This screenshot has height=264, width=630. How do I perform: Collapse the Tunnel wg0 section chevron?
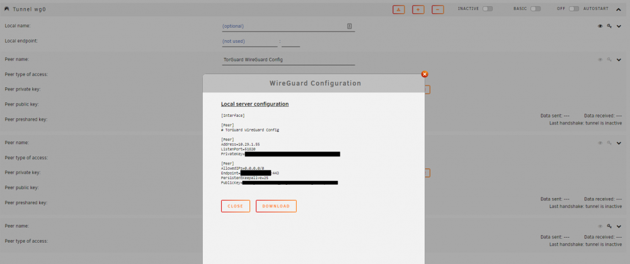[618, 8]
